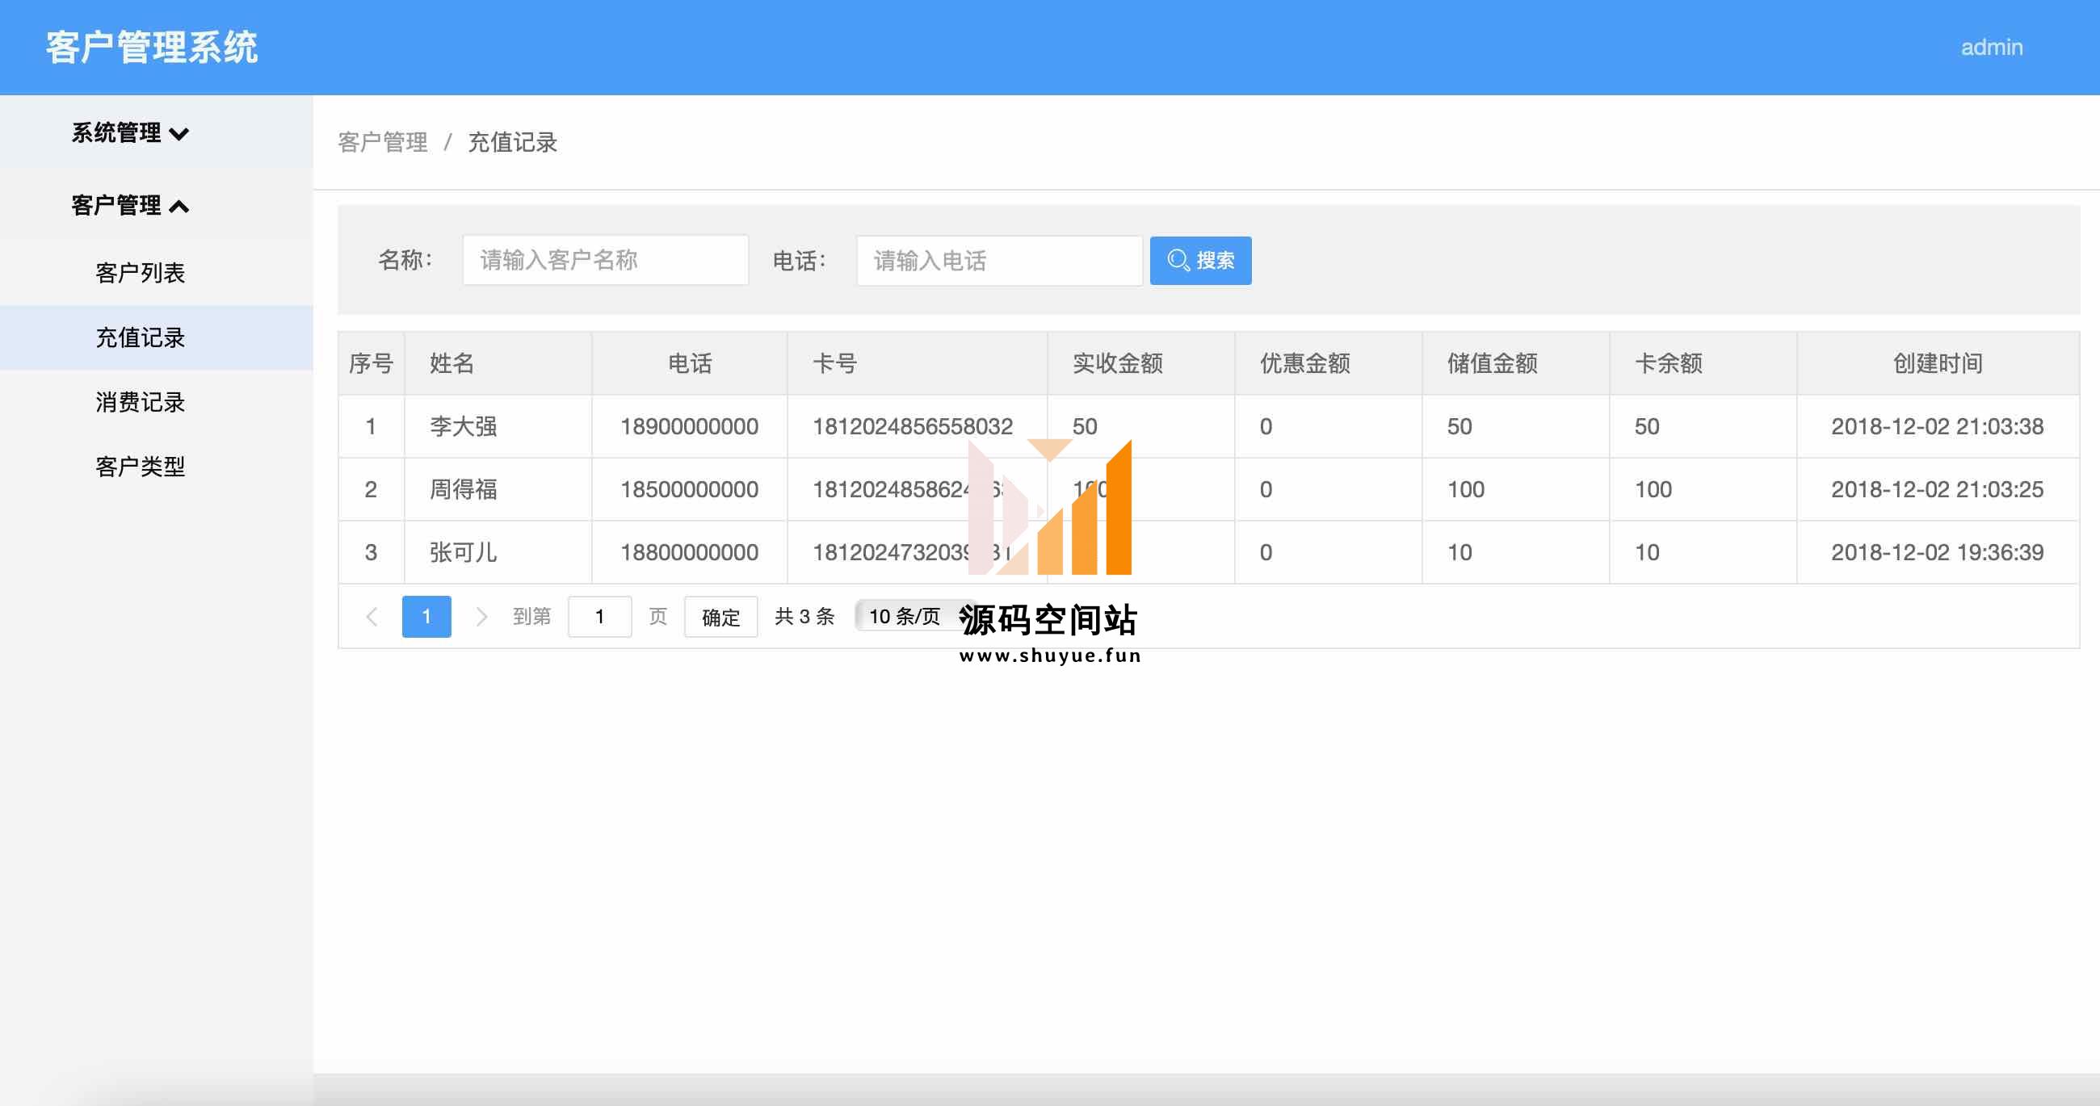Click phone number 18500000000
Screen dimensions: 2100x1106
pyautogui.click(x=690, y=489)
